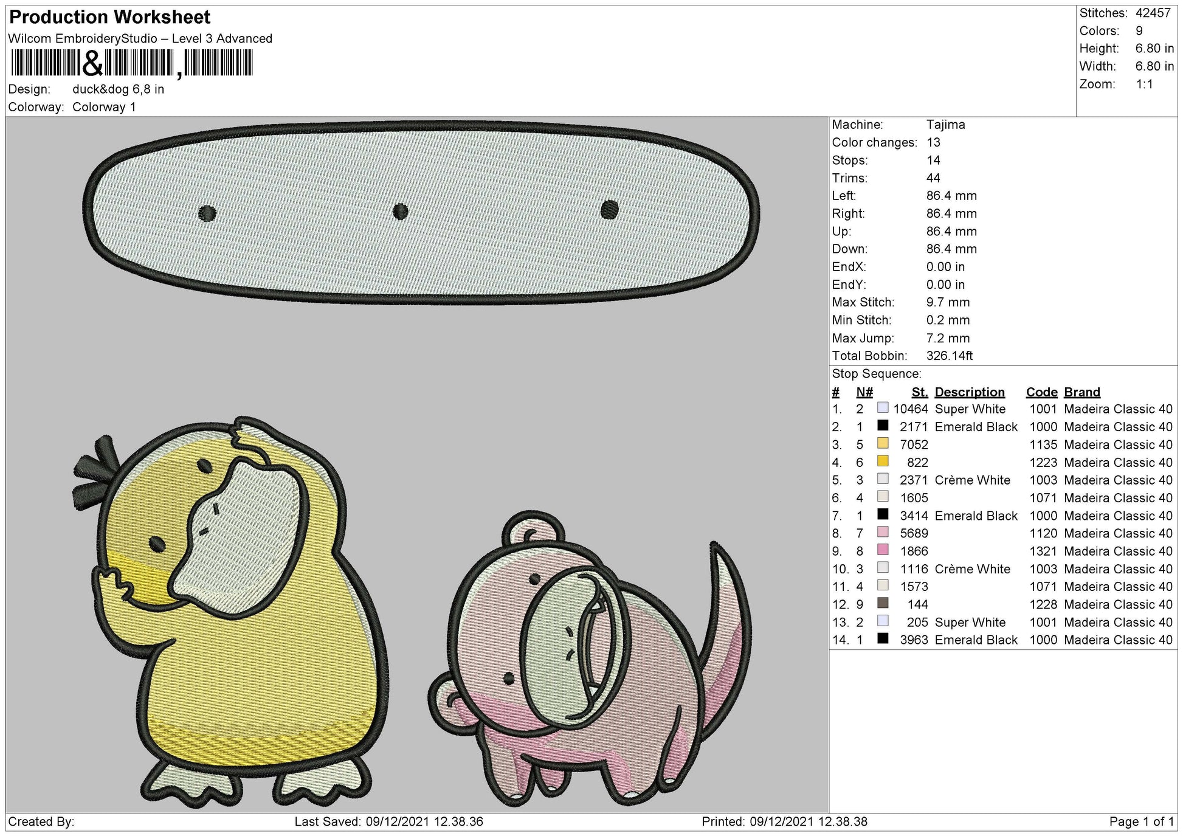Click the brown-gray swatch for code 1228
Image resolution: width=1183 pixels, height=836 pixels.
pyautogui.click(x=883, y=603)
